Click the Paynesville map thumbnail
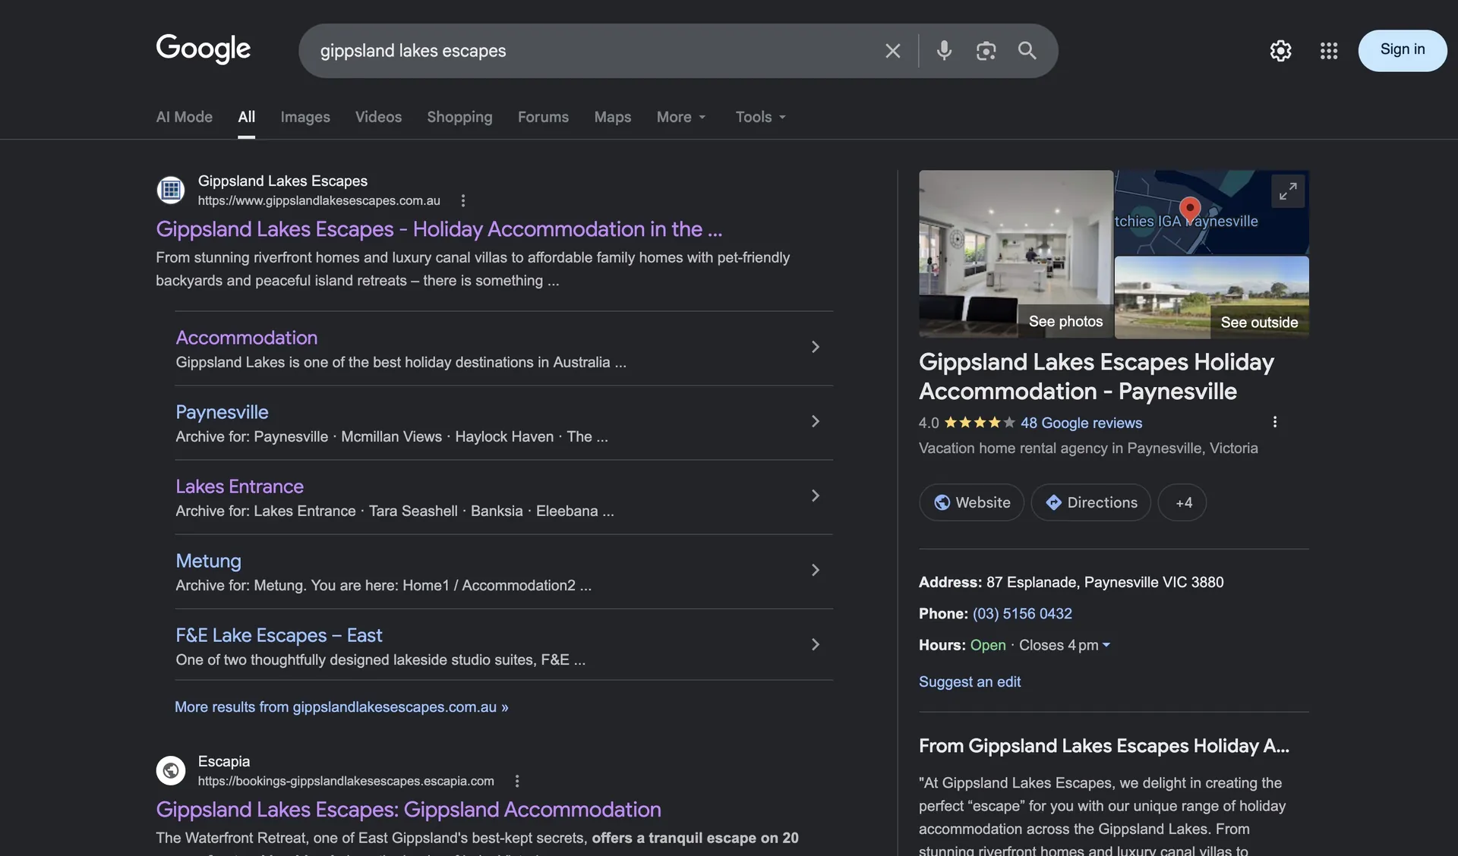 coord(1211,212)
